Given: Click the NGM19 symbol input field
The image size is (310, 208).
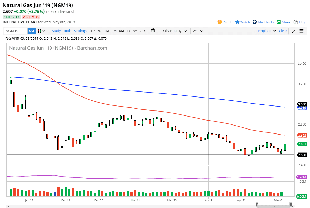Looking at the screenshot, I should point(16,31).
